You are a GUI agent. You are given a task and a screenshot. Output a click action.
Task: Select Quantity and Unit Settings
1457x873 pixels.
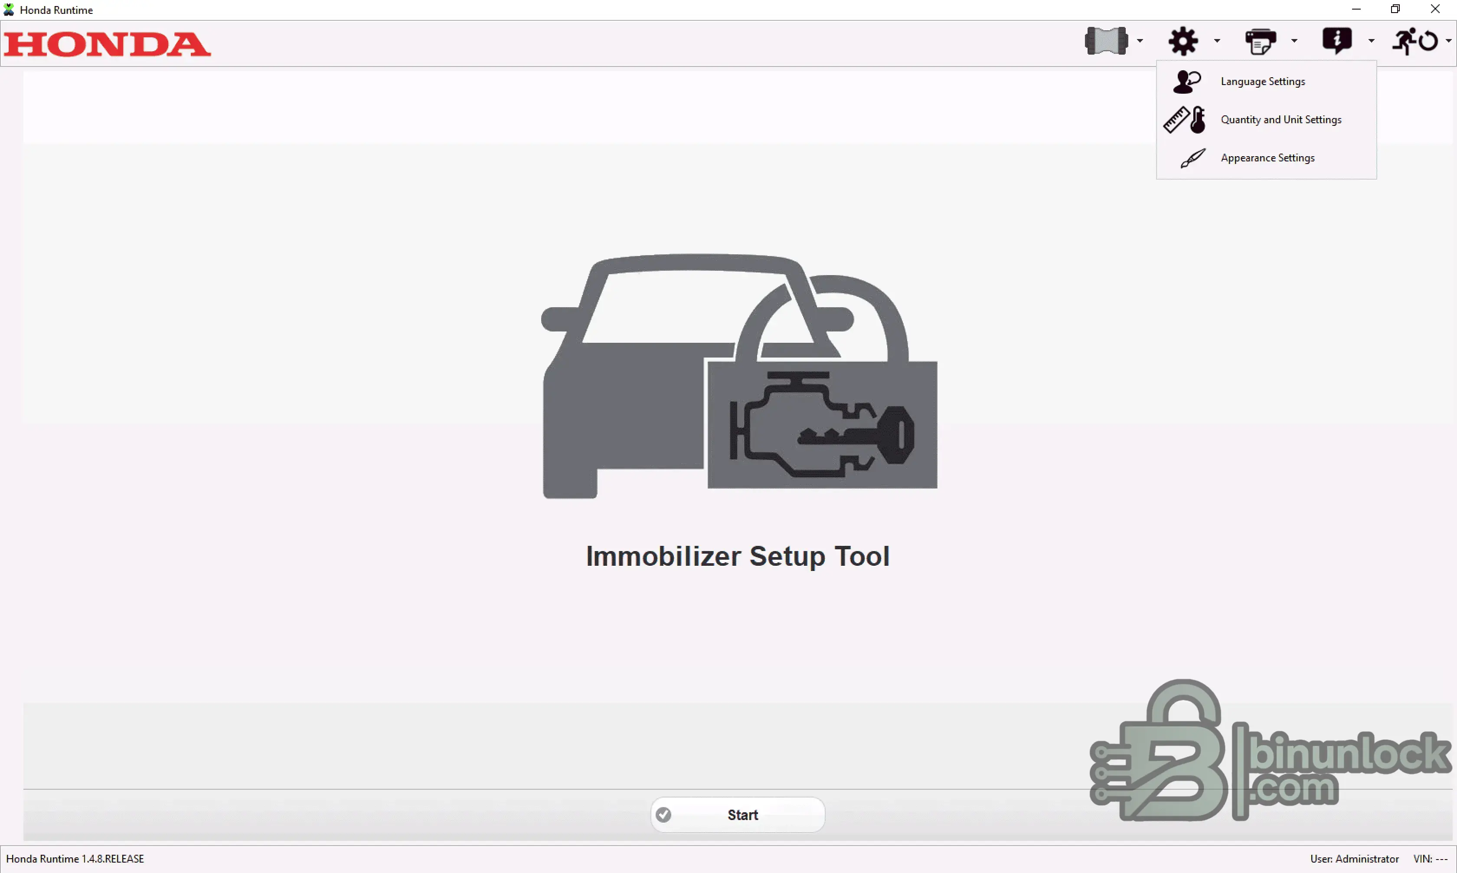1267,120
